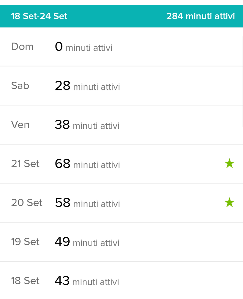
Task: Tap the green star on 21 Set row
Action: (229, 164)
